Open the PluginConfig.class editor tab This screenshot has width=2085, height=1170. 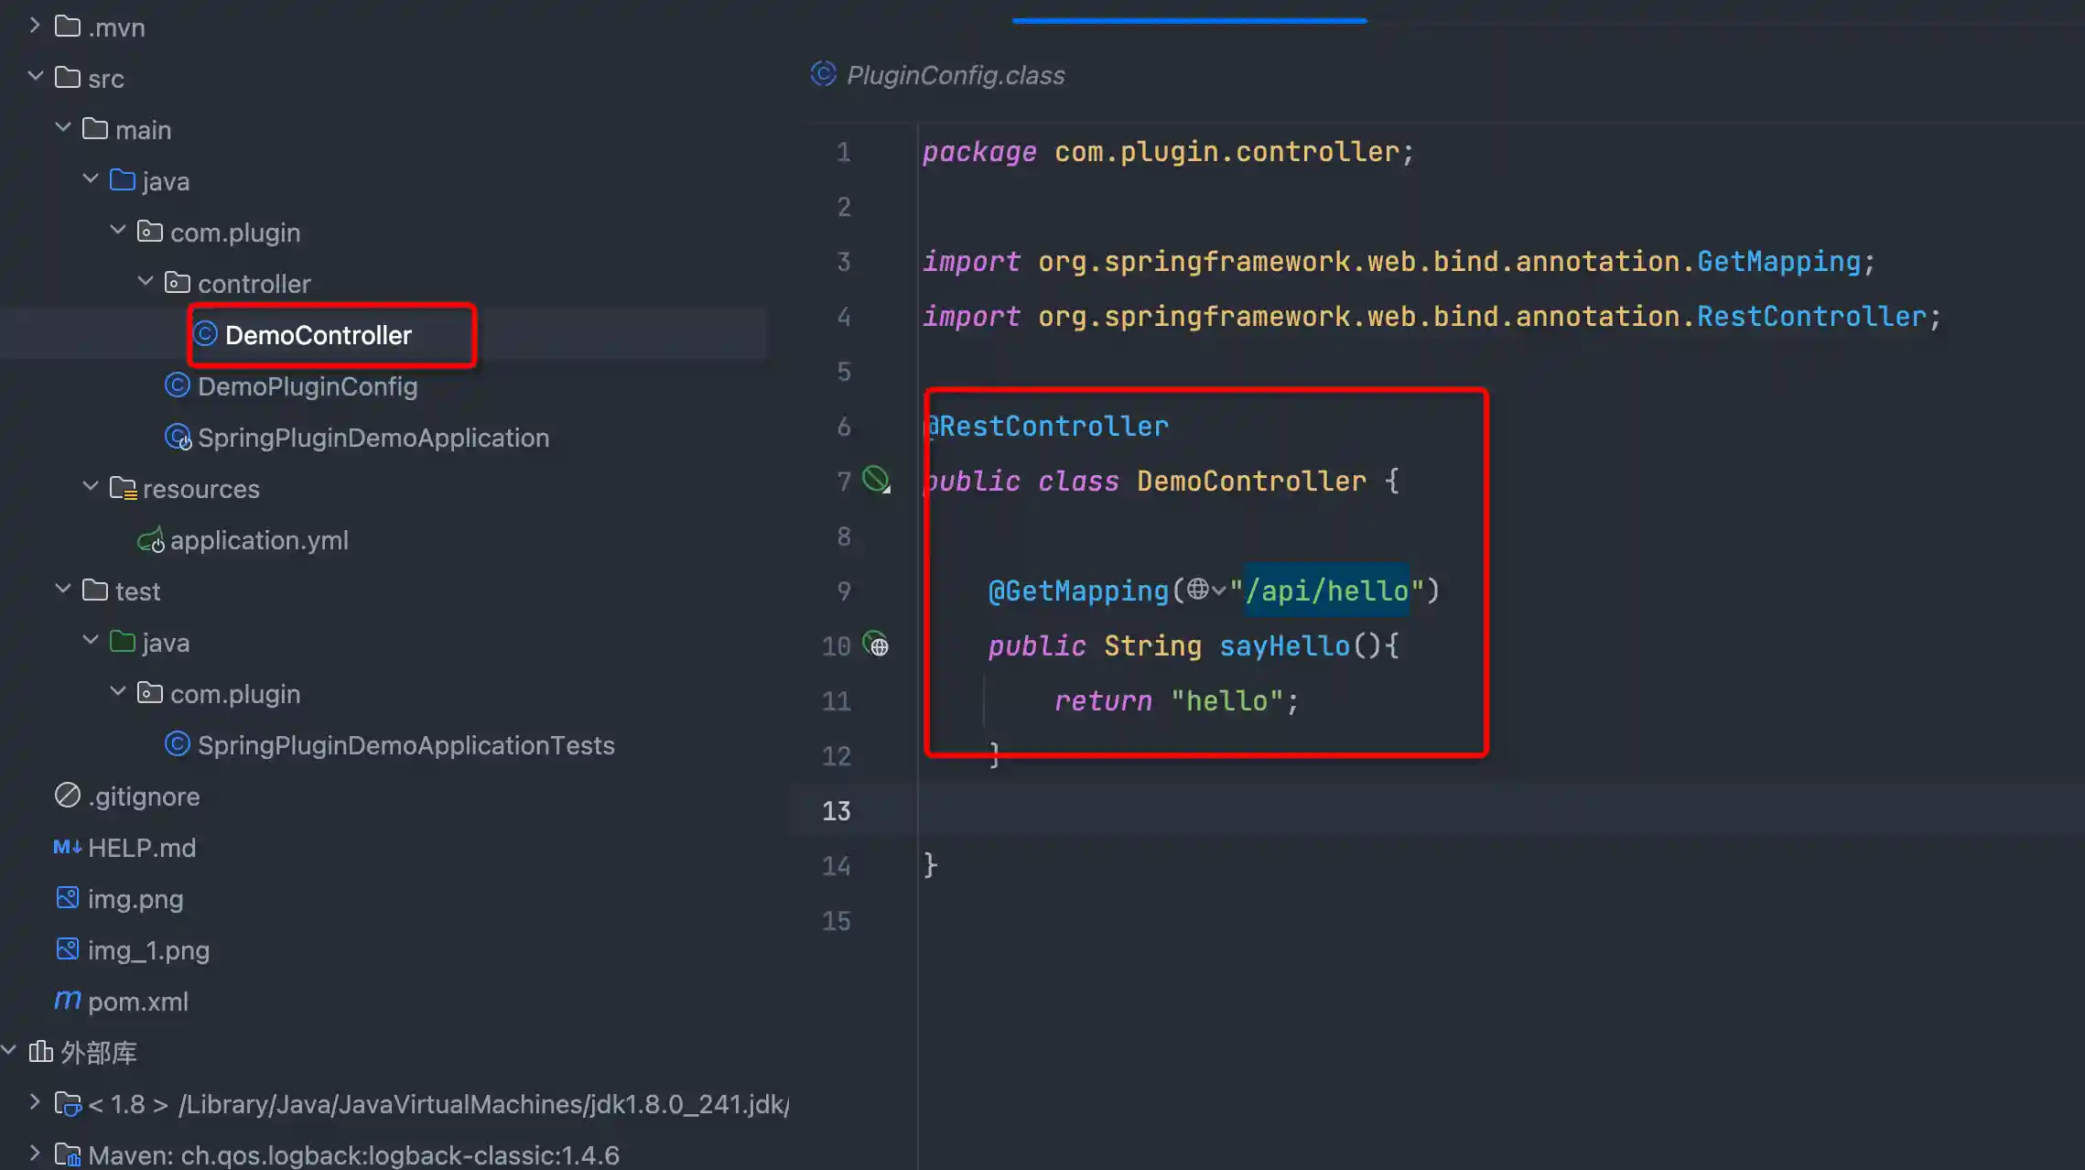(x=955, y=75)
